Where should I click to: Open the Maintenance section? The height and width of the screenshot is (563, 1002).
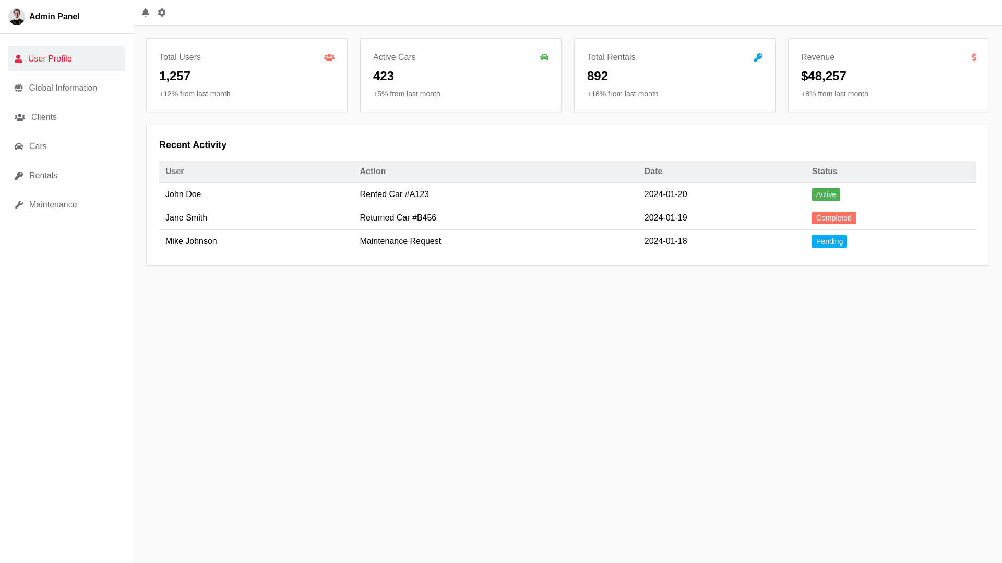tap(53, 204)
